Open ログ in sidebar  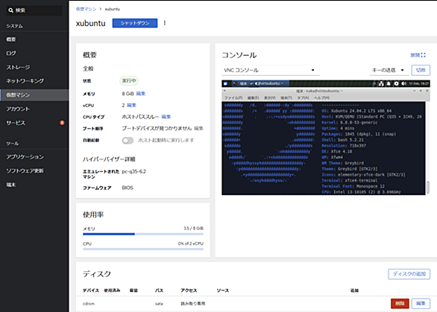coord(34,53)
